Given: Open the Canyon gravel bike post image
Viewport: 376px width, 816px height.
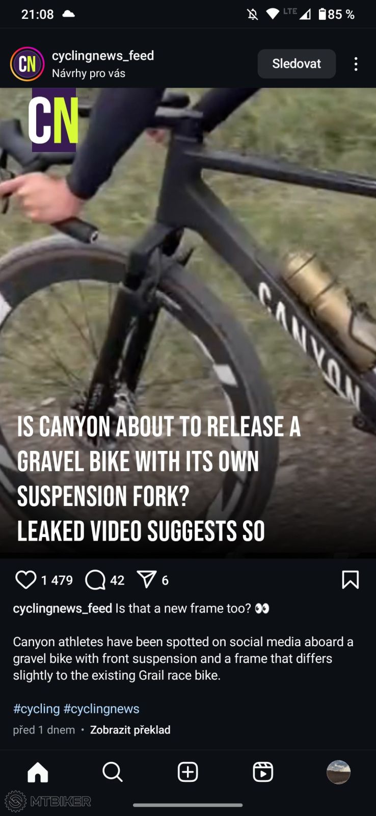Looking at the screenshot, I should pos(188,323).
